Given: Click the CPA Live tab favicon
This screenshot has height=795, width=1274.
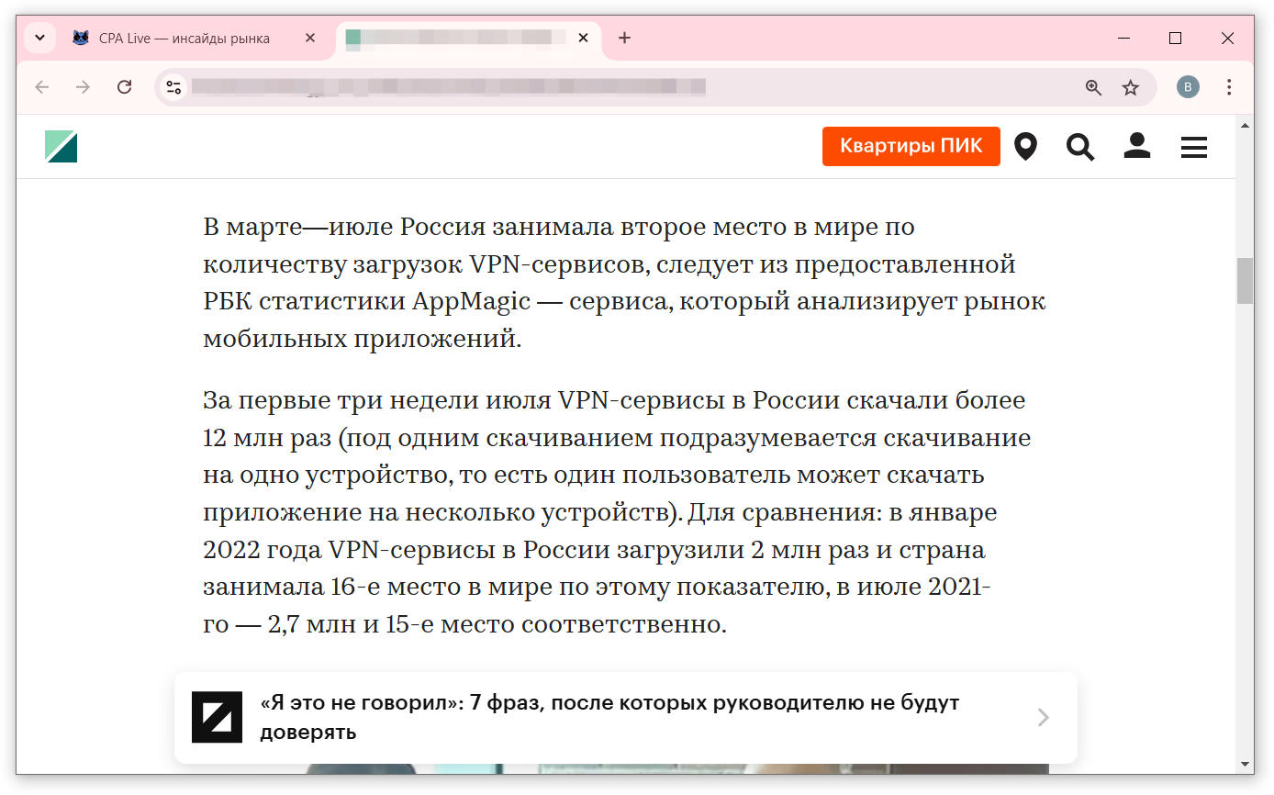Looking at the screenshot, I should coord(81,39).
